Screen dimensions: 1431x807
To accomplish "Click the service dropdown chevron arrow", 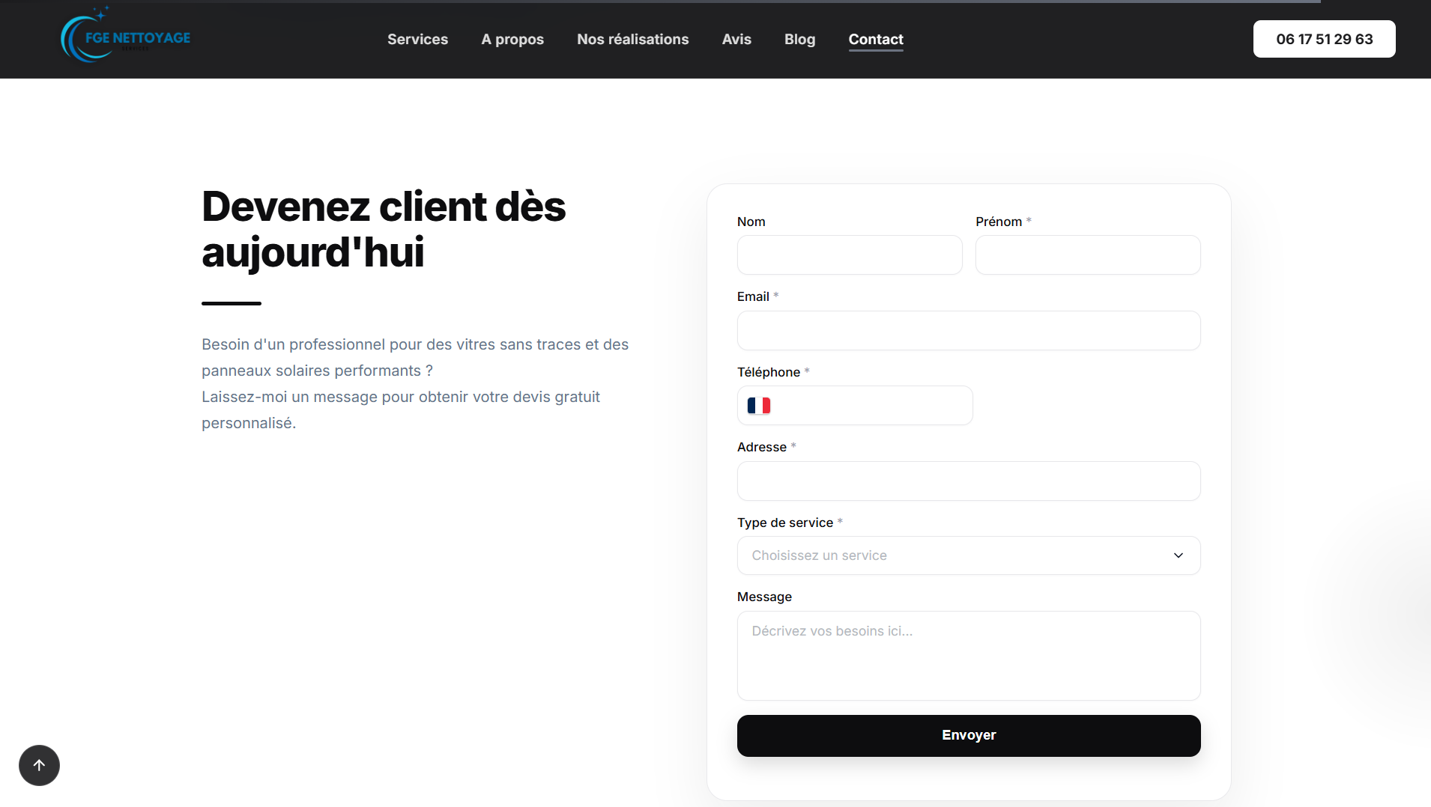I will (1179, 555).
